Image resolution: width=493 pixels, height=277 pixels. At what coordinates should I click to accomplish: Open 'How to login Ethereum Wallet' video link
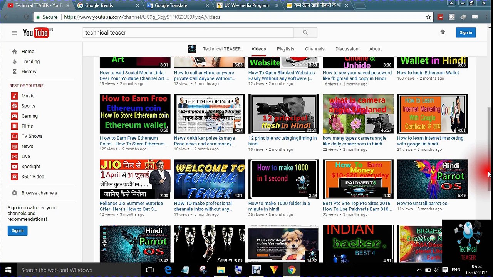click(428, 73)
